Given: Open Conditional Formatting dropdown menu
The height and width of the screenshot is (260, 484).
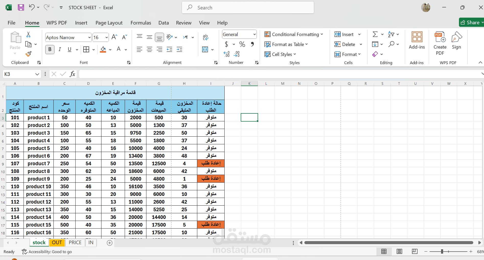Looking at the screenshot, I should tap(294, 34).
